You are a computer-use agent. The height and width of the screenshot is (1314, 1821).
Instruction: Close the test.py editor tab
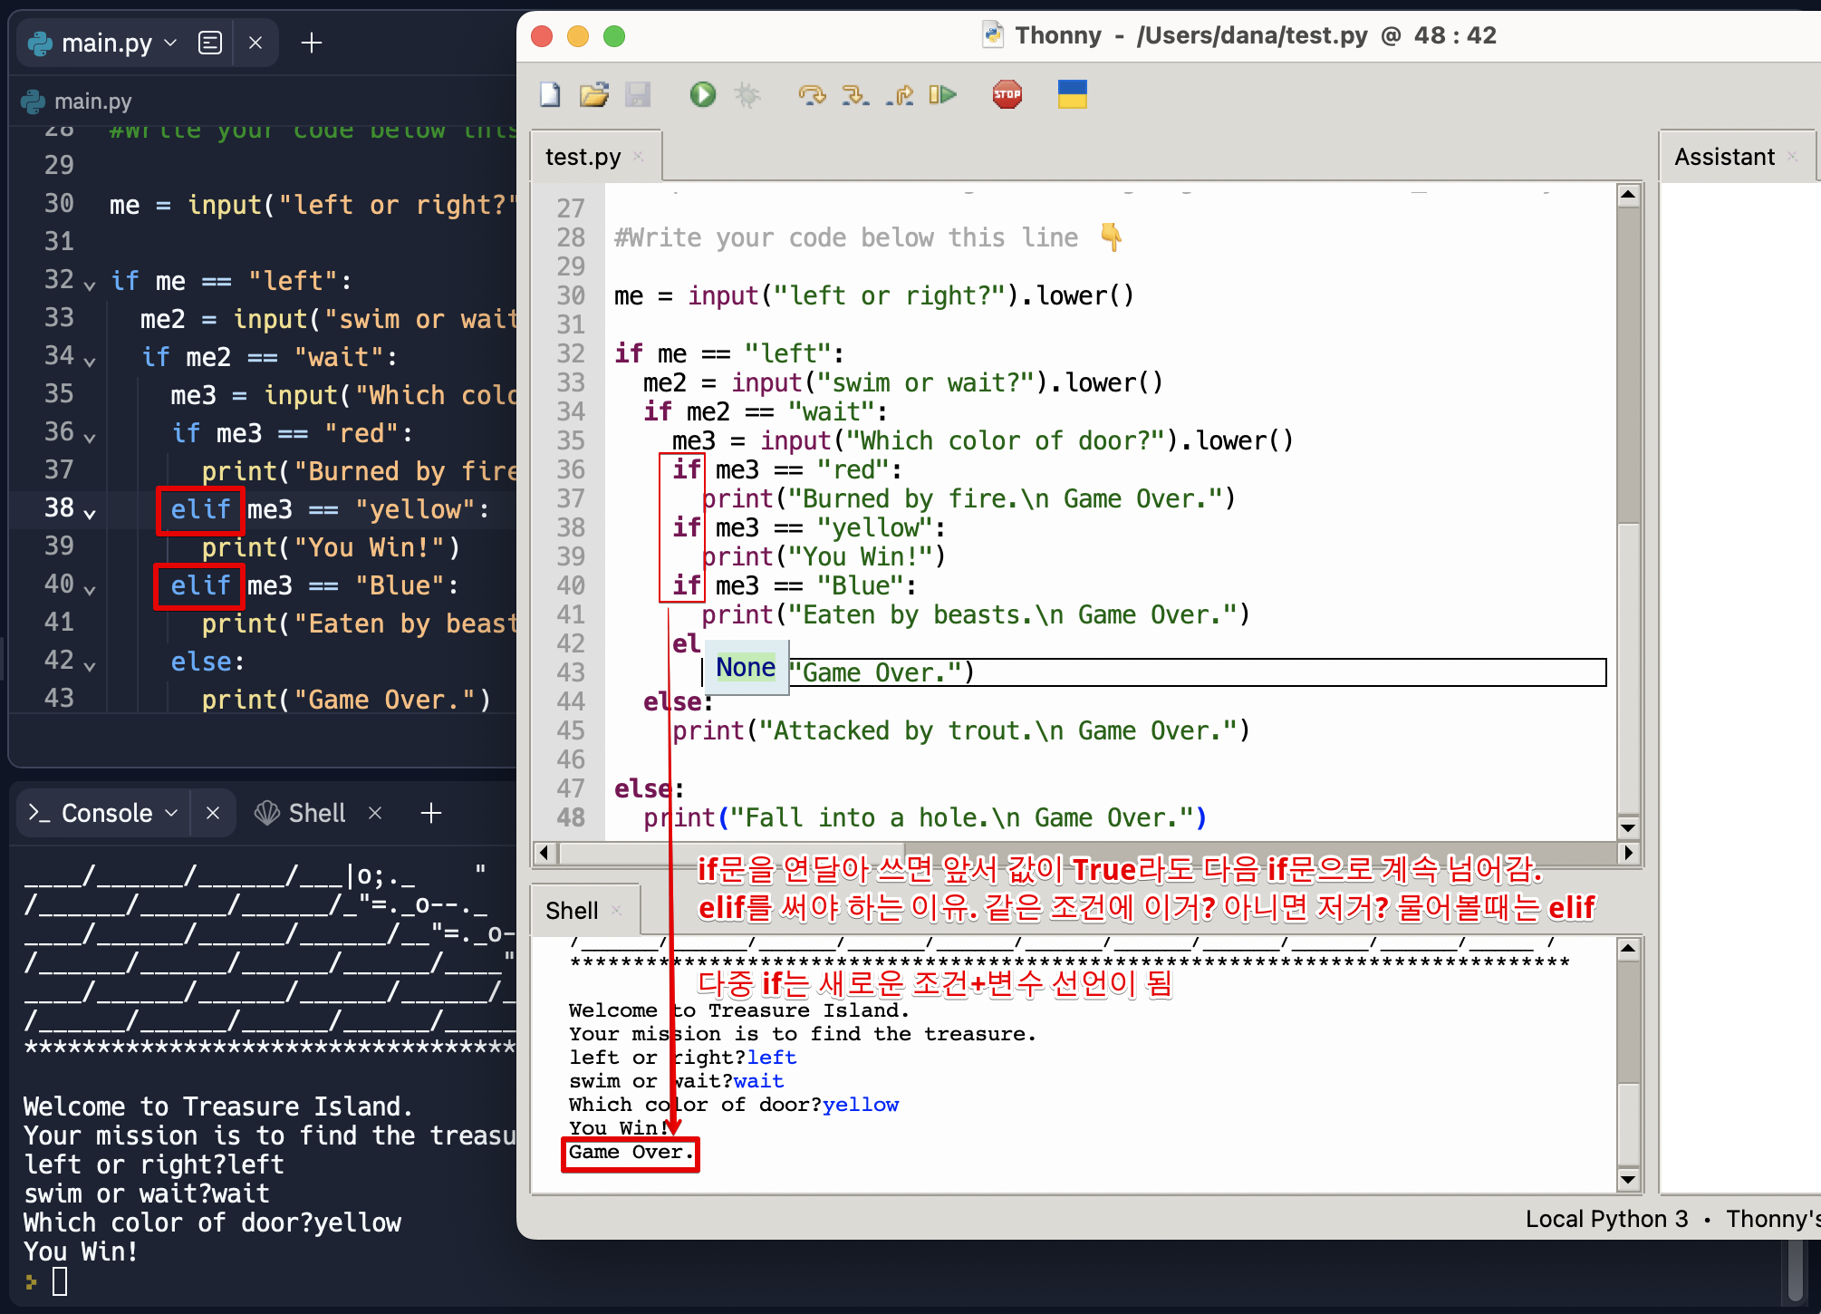click(639, 156)
